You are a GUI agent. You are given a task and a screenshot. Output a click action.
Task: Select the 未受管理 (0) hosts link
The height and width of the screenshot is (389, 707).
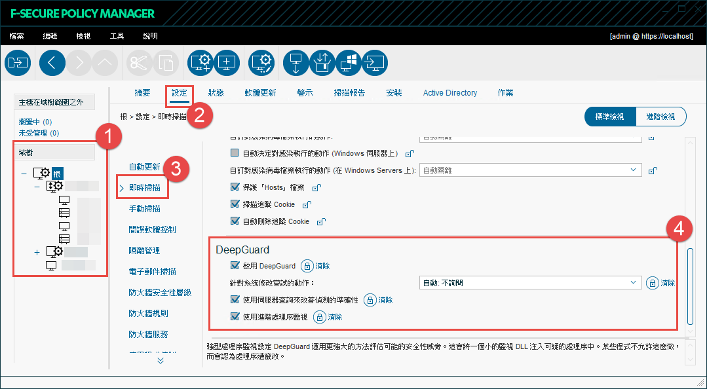39,133
